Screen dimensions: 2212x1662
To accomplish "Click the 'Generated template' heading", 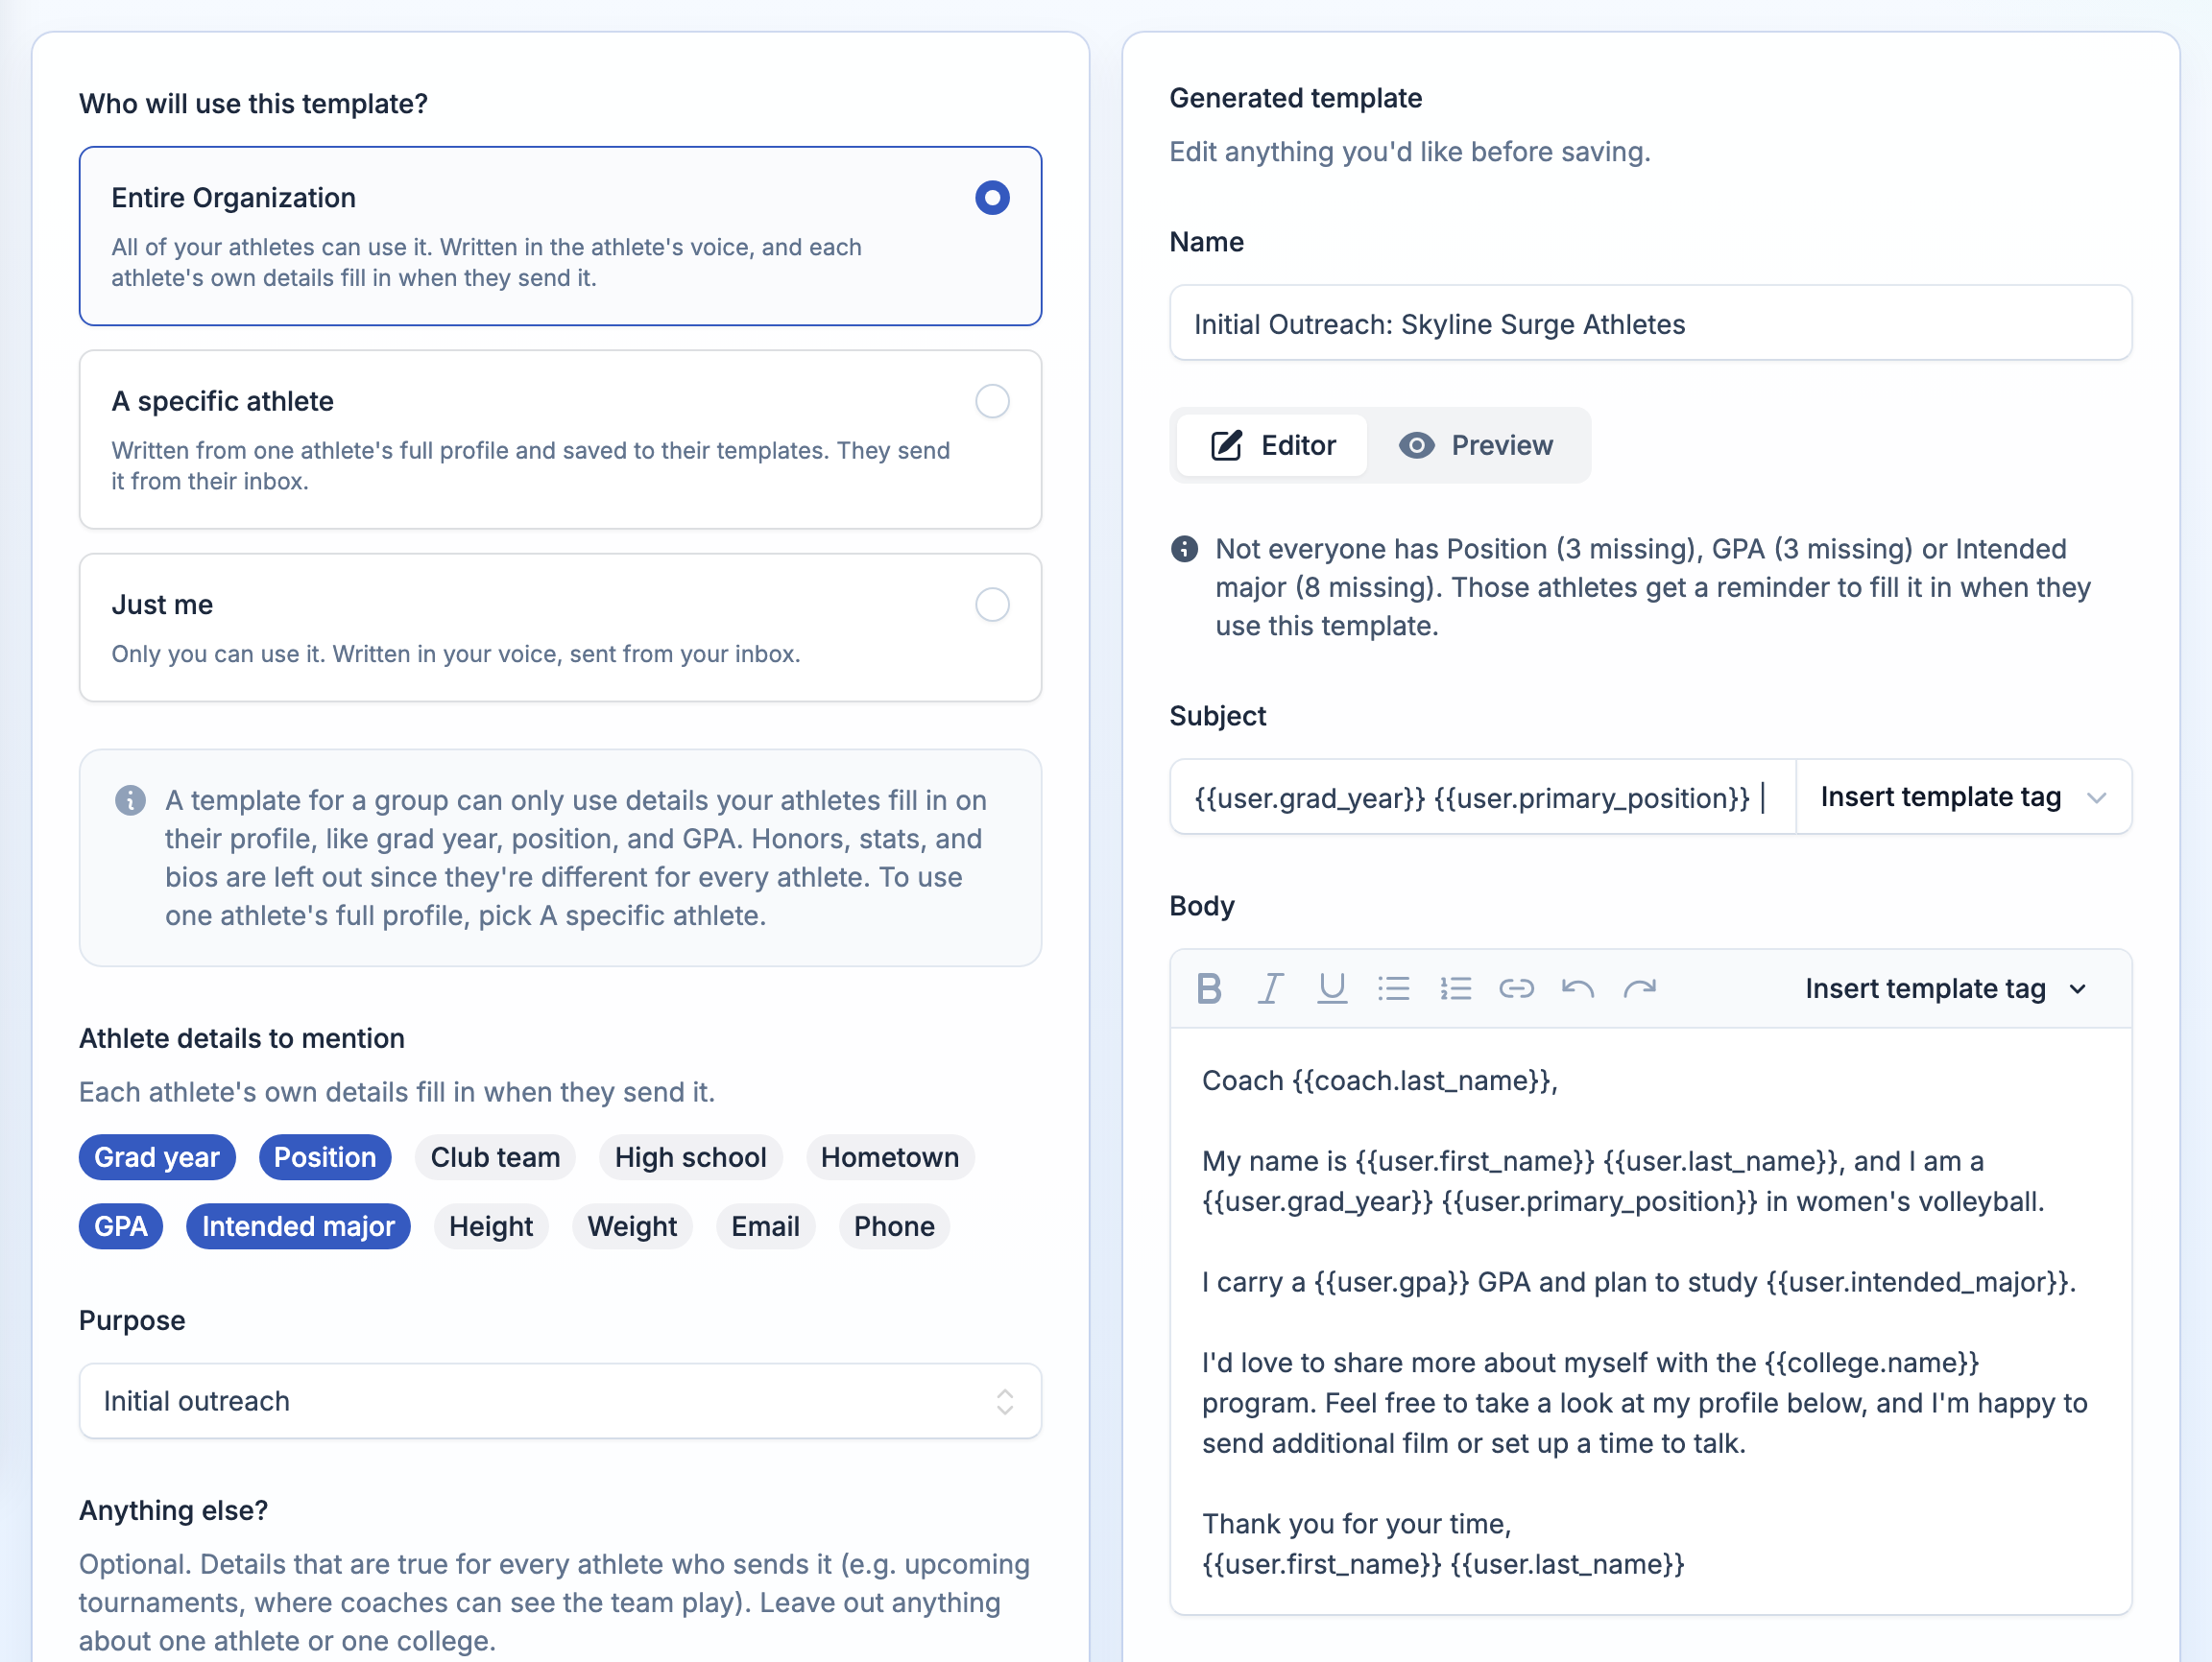I will (x=1295, y=98).
